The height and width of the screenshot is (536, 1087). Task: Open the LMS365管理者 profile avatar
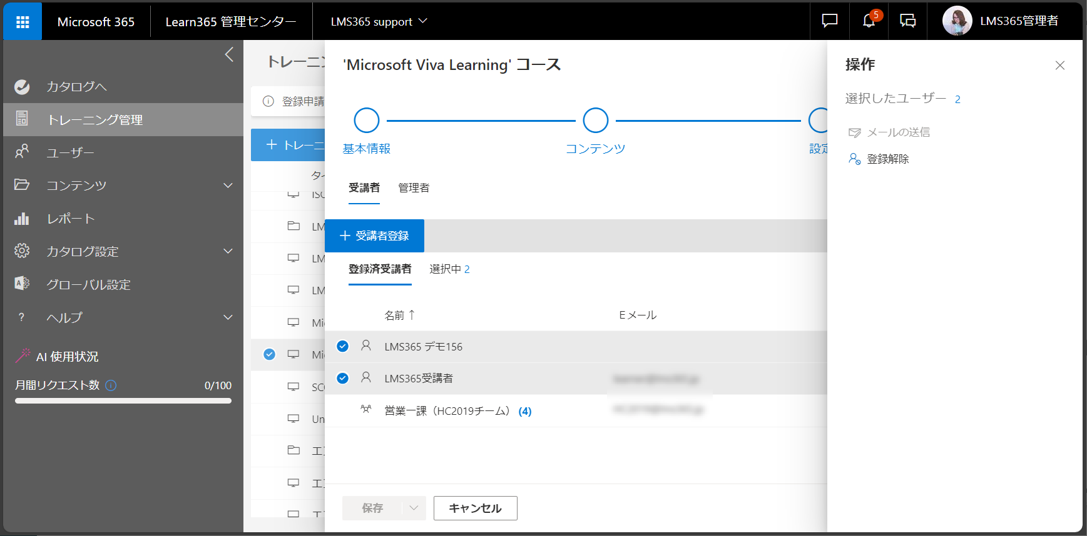pos(957,21)
